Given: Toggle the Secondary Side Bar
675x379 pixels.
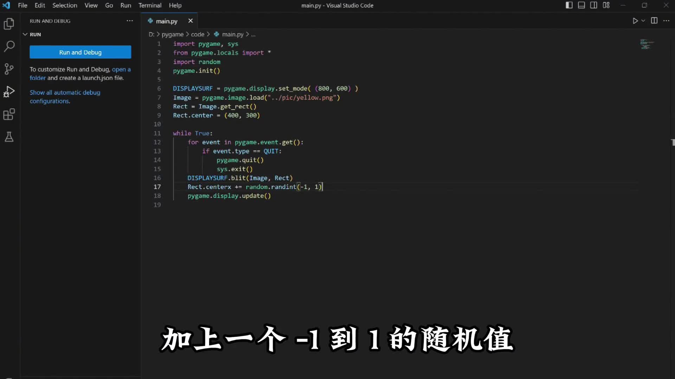Looking at the screenshot, I should pos(594,5).
